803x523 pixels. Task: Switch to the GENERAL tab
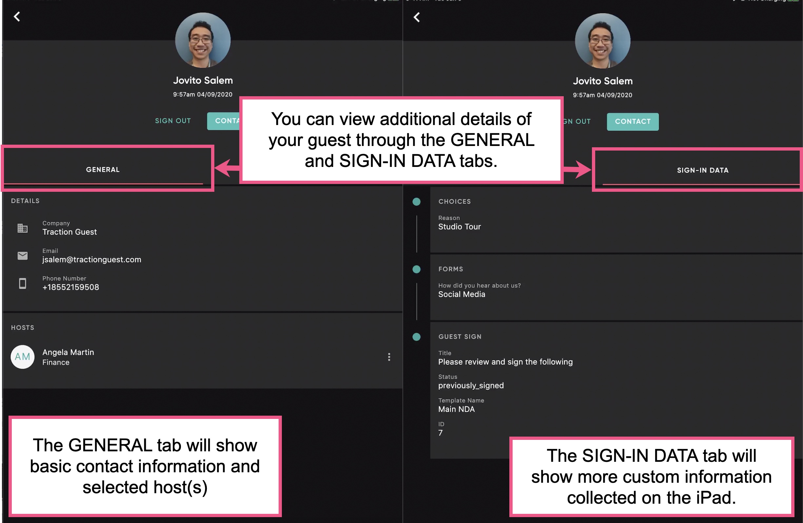[x=103, y=169]
